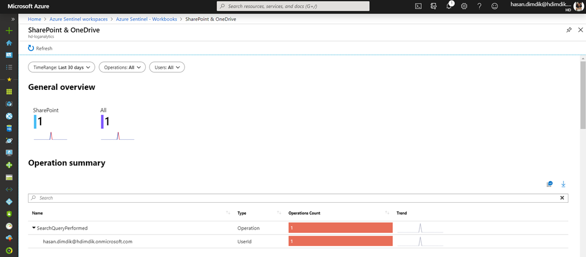Clear the table search with X
586x257 pixels.
(x=562, y=198)
